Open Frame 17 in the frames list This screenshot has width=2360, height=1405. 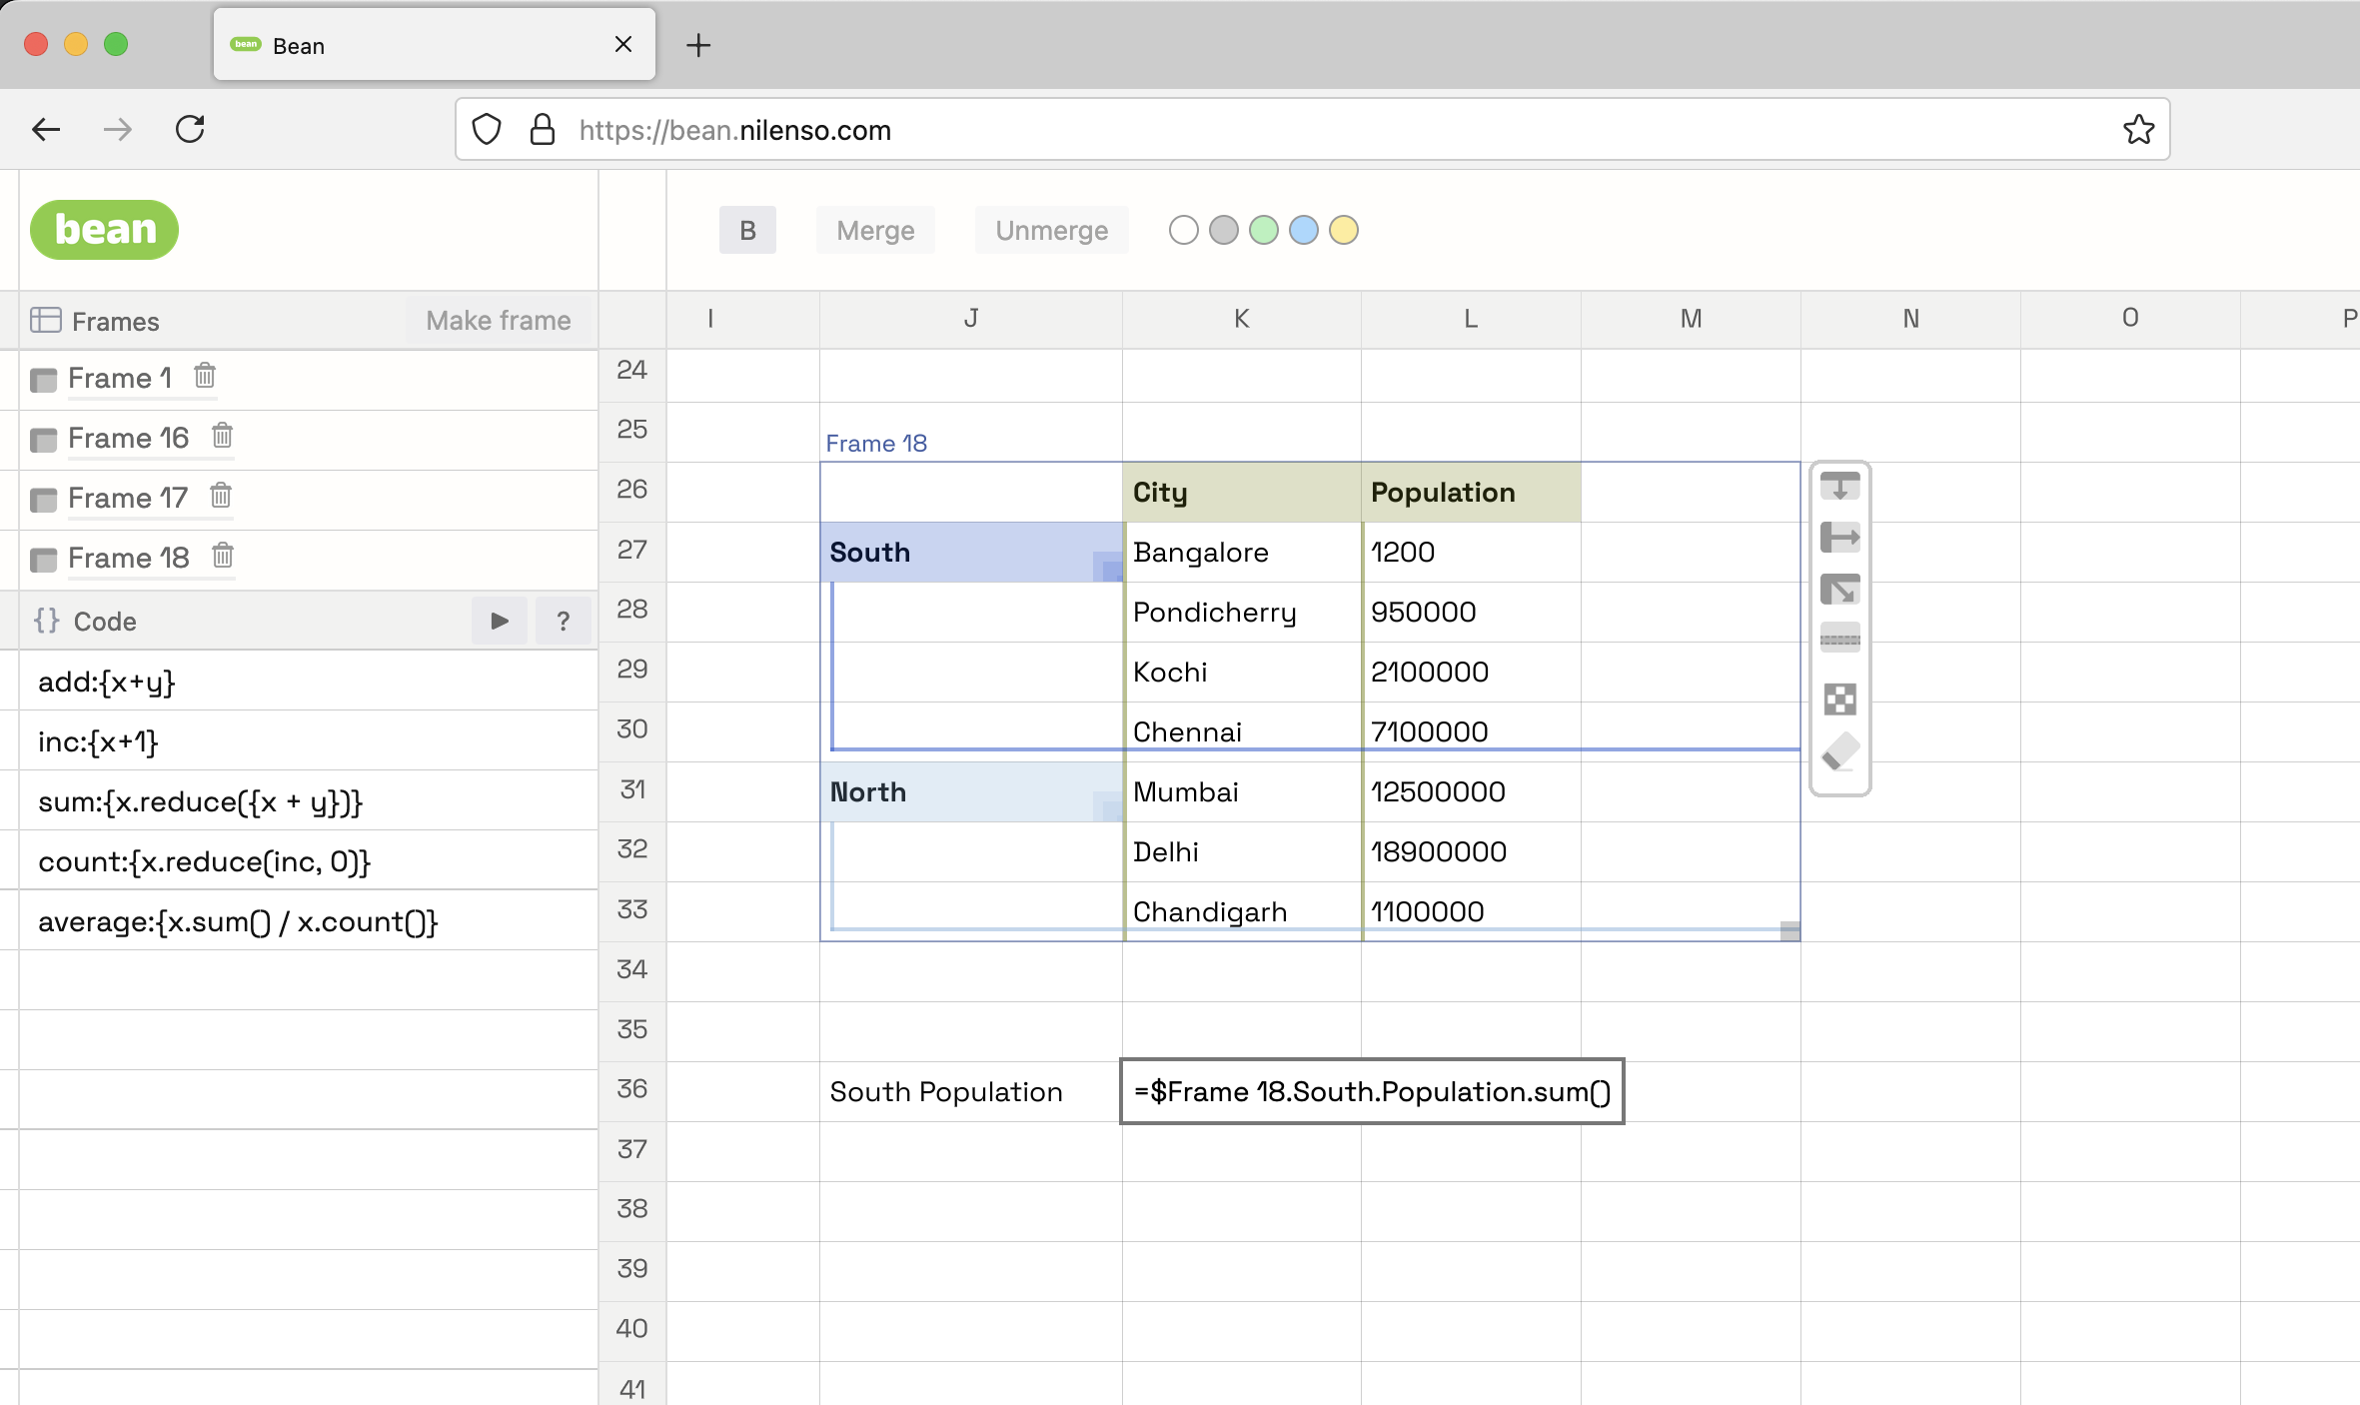click(x=128, y=498)
